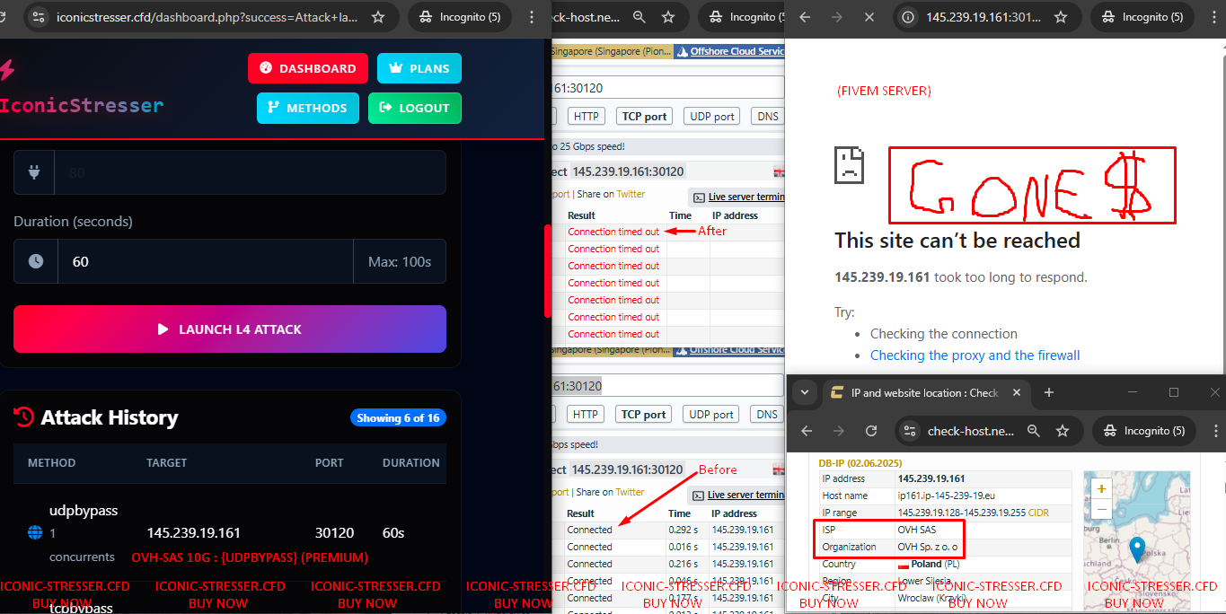Click lower Twitter share link
Screen dimensions: 1226x614
pos(631,492)
